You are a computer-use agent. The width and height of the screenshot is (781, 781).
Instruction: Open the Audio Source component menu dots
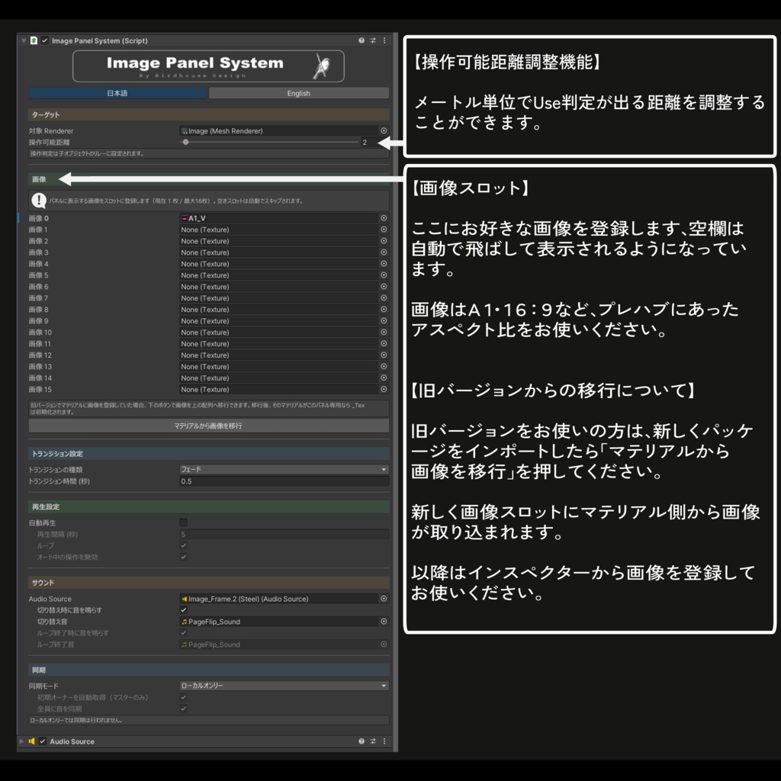384,741
